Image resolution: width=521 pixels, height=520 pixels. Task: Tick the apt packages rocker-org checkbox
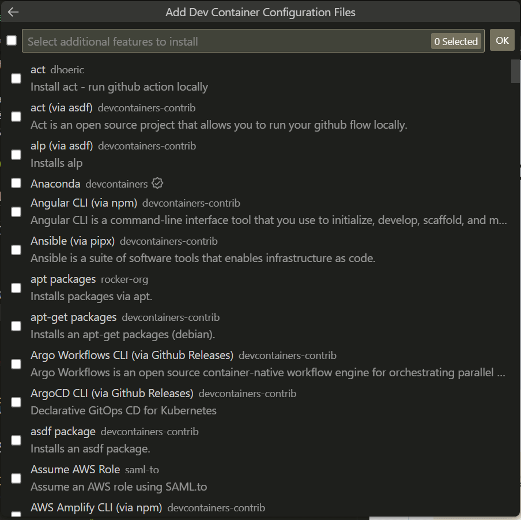(16, 288)
